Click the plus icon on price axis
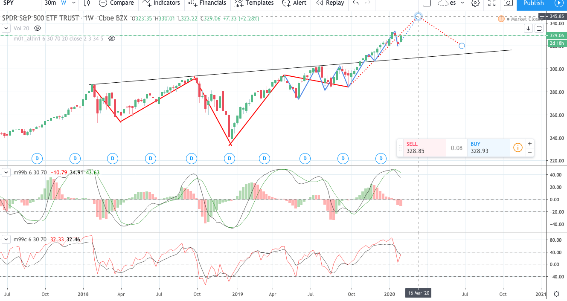This screenshot has height=301, width=567. coord(542,16)
